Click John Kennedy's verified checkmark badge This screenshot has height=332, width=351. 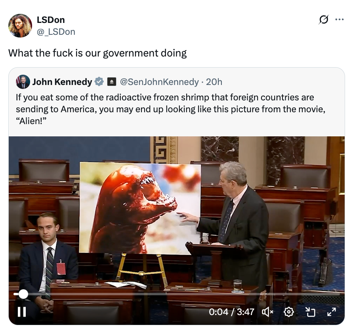[x=99, y=82]
